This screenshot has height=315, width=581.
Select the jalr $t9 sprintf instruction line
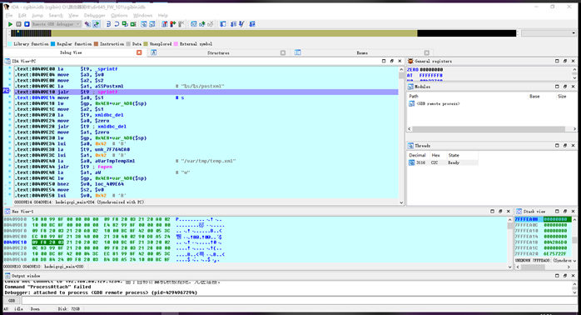click(206, 92)
